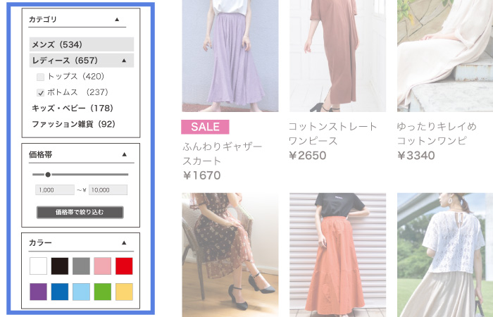Open the cream cotton dress photo
The image size is (493, 317).
pos(445,56)
